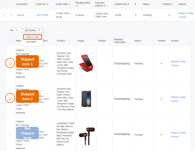Click the Printed column sort icon
This screenshot has height=151, width=195.
point(172,4)
